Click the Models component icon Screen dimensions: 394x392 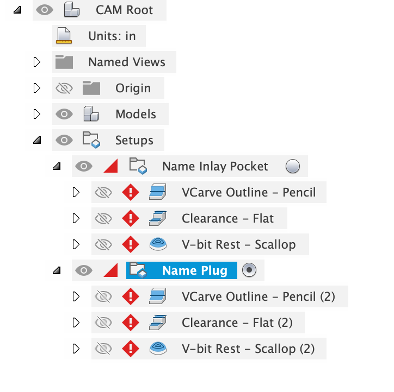[91, 115]
